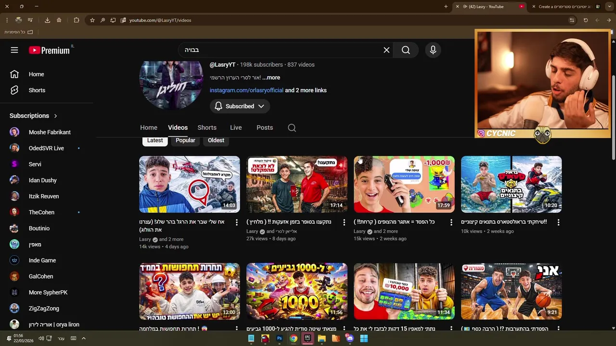This screenshot has width=616, height=346.
Task: Open OdedSVR Live subscription channel
Action: click(46, 148)
